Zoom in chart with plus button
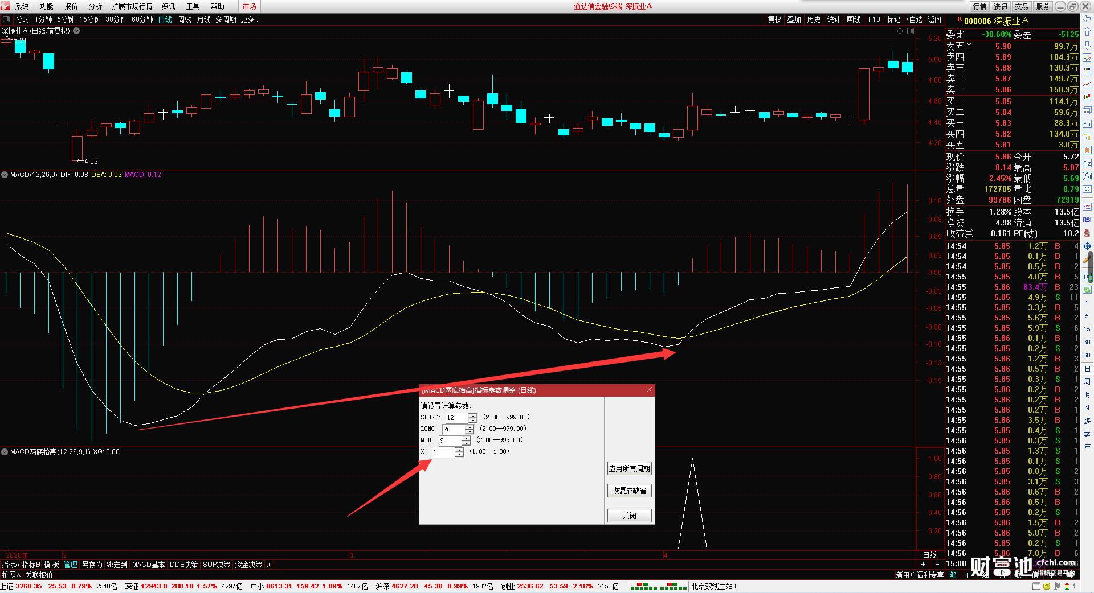Viewport: 1094px width, 593px height. pyautogui.click(x=923, y=565)
